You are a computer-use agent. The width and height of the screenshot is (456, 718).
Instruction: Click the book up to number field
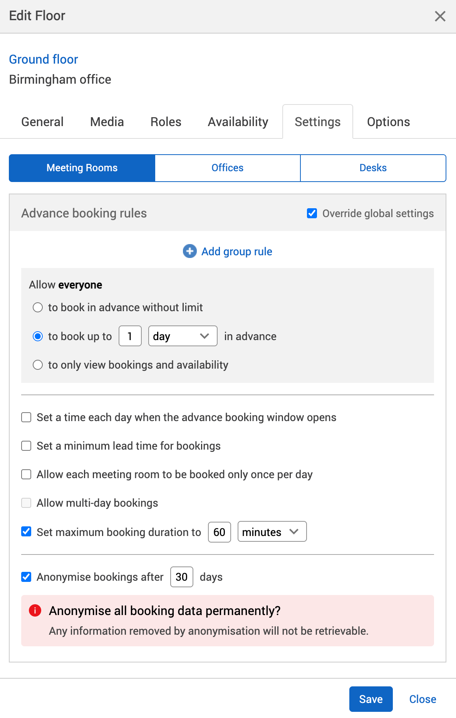pos(130,336)
